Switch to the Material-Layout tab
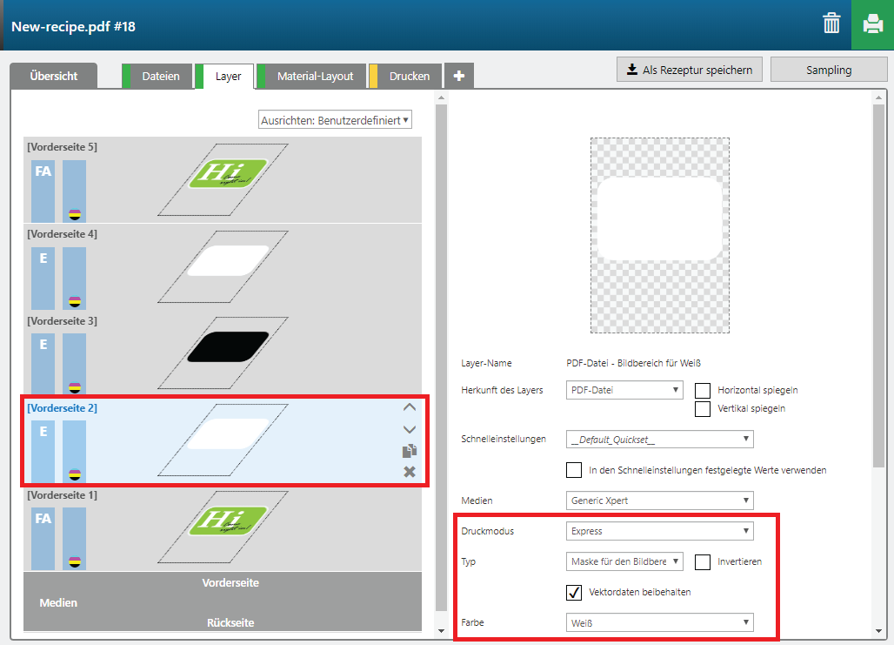The height and width of the screenshot is (645, 894). (x=315, y=77)
